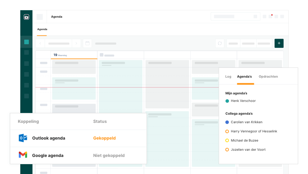The width and height of the screenshot is (308, 174).
Task: Select the active teal sidebar icon
Action: (x=27, y=42)
